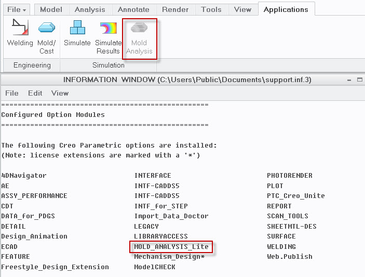Click the Configured Option Modules heading

(x=53, y=115)
